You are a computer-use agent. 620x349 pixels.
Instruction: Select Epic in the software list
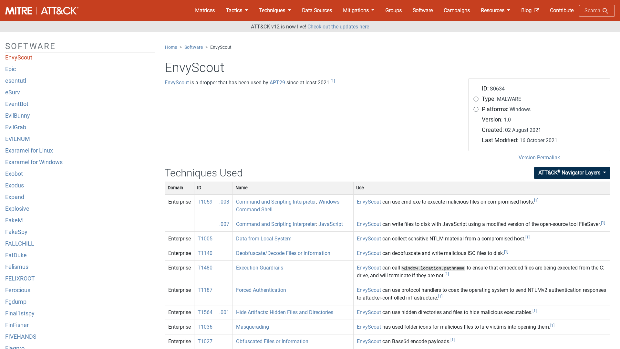click(10, 69)
